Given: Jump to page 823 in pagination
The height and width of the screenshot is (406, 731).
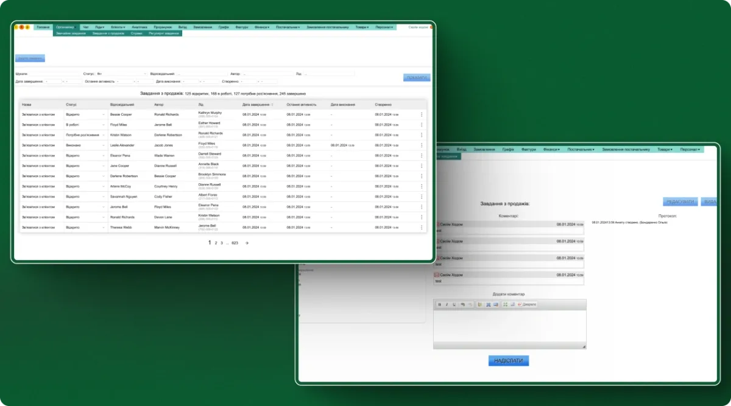Looking at the screenshot, I should click(235, 243).
